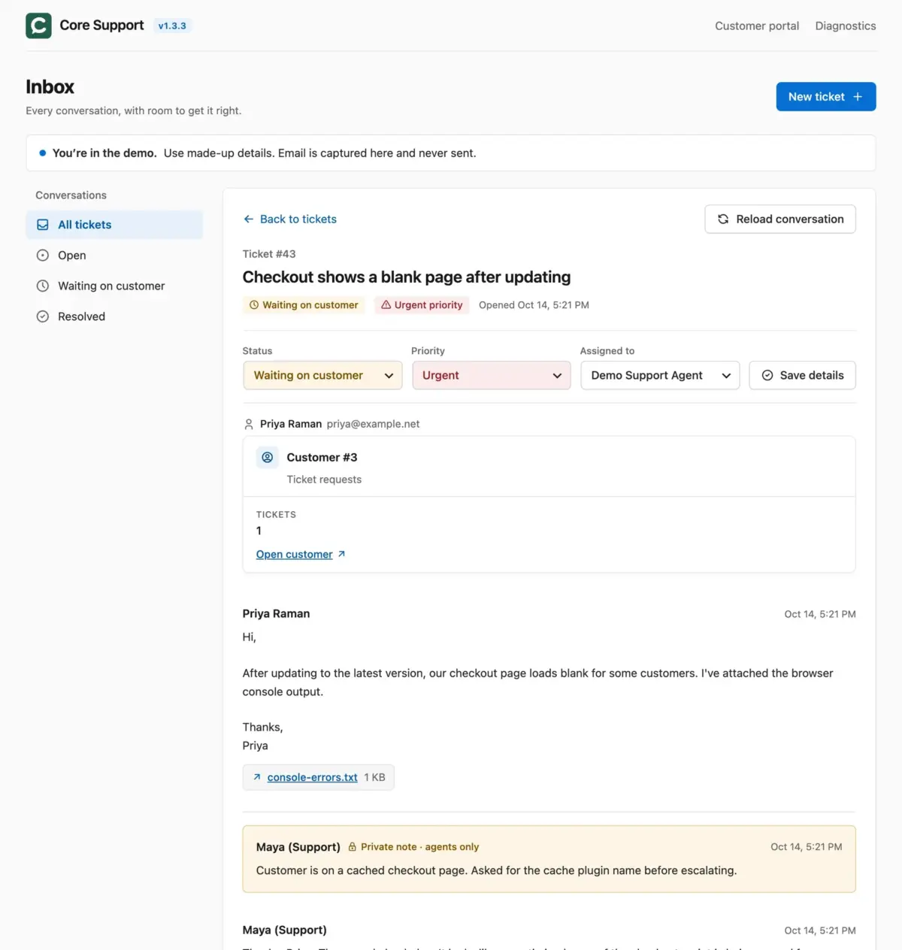Click the Ticket requests subtitle

point(324,480)
